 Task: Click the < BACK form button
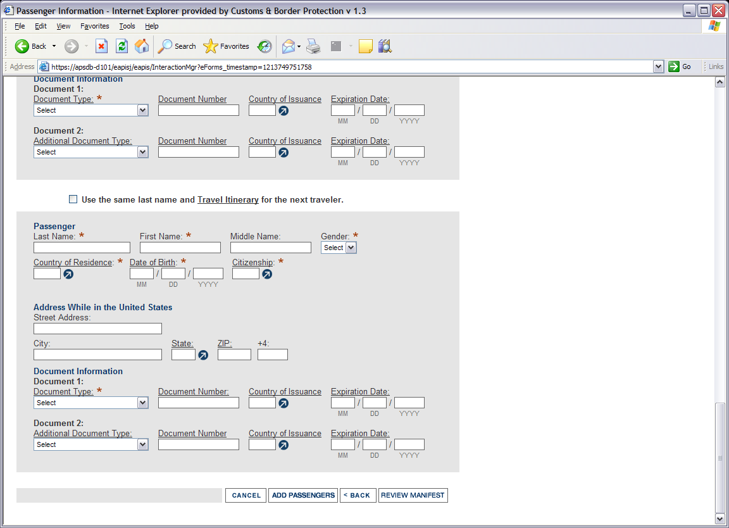click(x=358, y=496)
